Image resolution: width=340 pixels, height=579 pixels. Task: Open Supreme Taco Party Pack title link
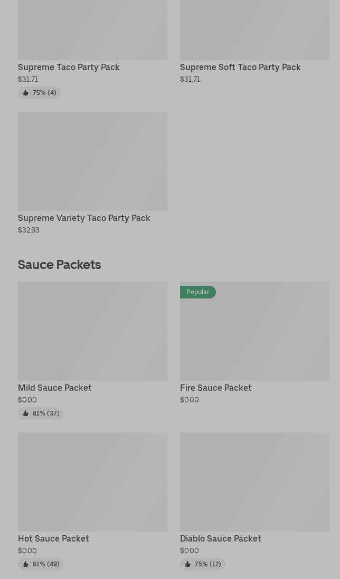click(69, 67)
